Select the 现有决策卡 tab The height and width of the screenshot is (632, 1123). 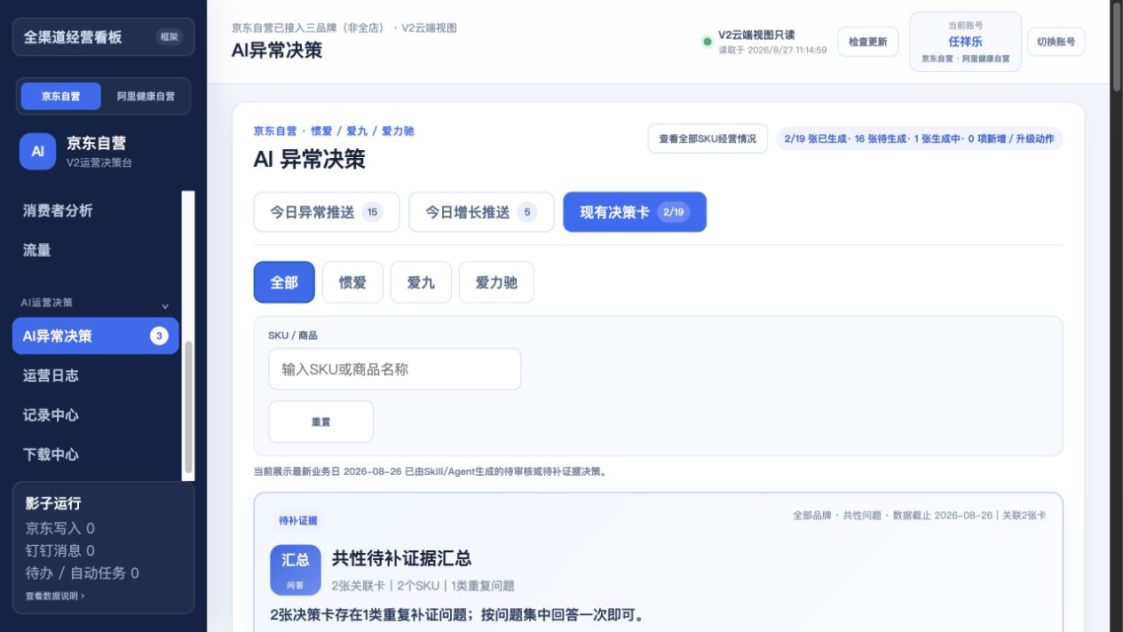[x=635, y=212]
